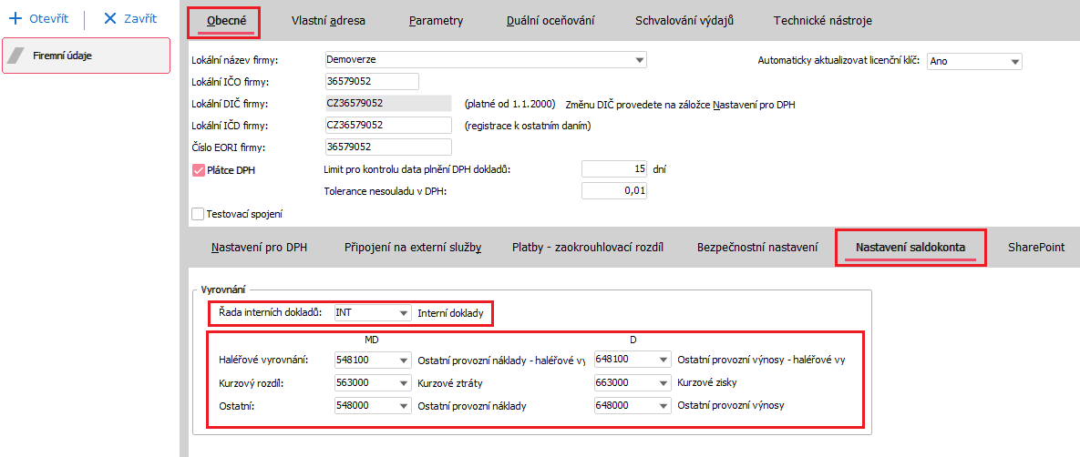1080x457 pixels.
Task: Click the grayed Lokální DIČ firmy field
Action: coord(387,103)
